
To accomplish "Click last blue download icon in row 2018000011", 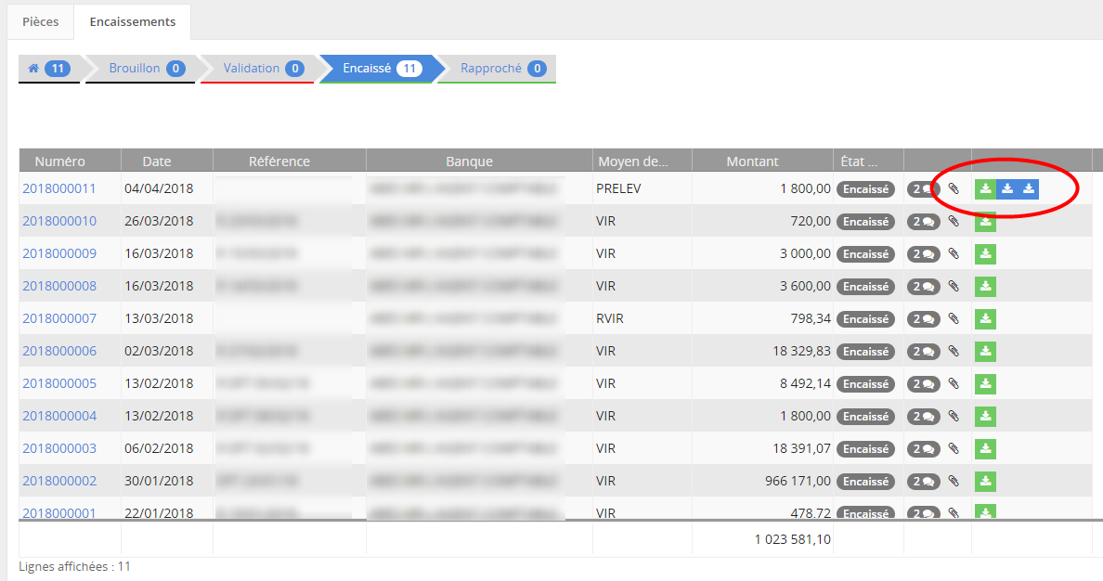I will [1028, 189].
